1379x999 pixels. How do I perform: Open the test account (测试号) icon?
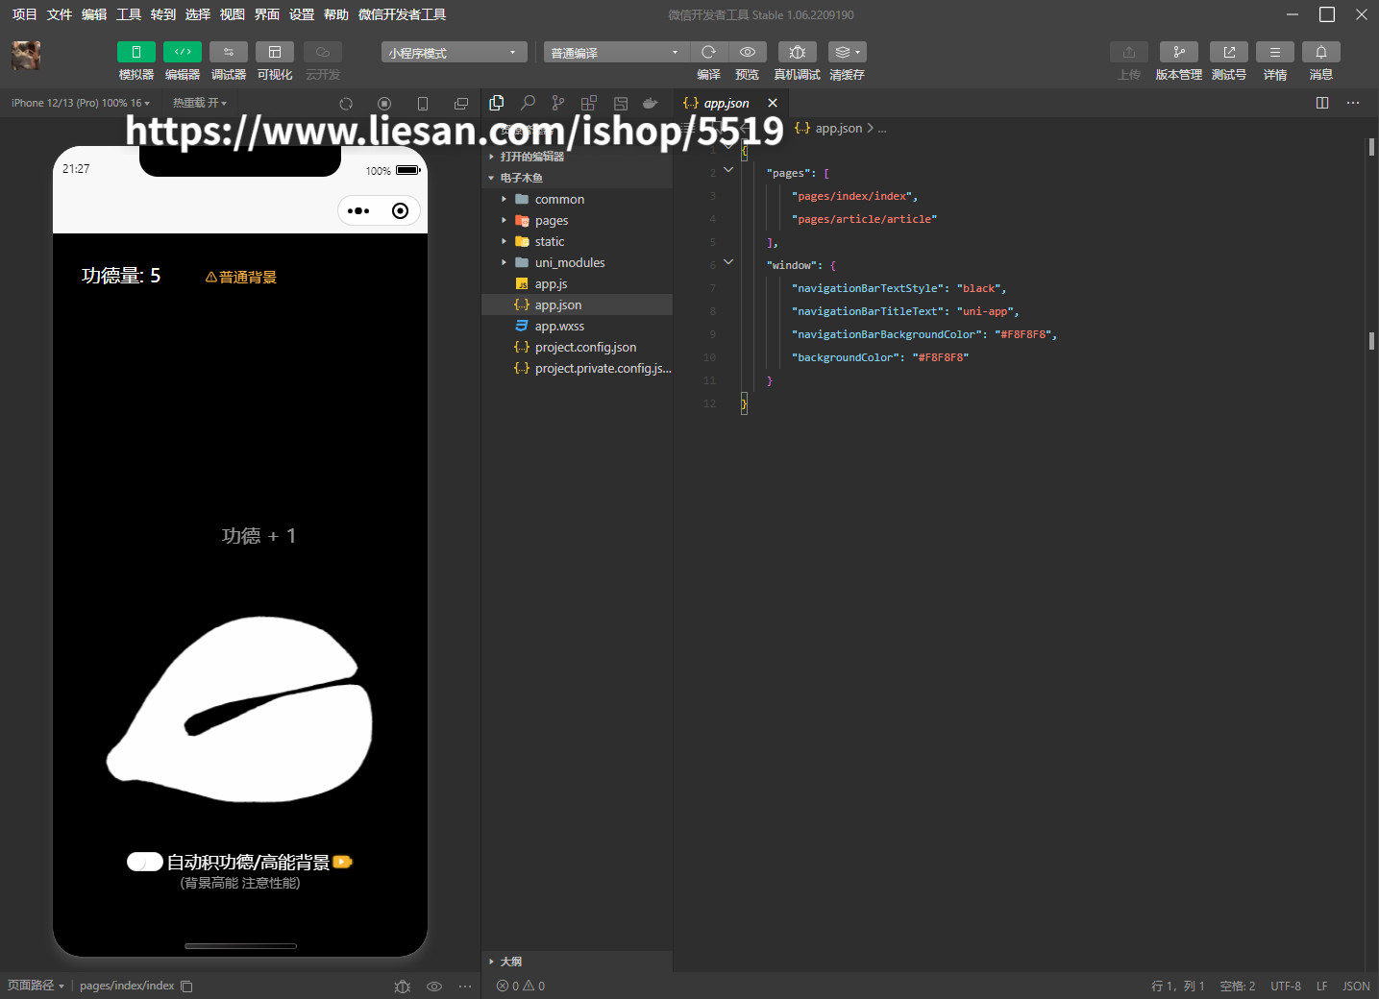(x=1229, y=52)
